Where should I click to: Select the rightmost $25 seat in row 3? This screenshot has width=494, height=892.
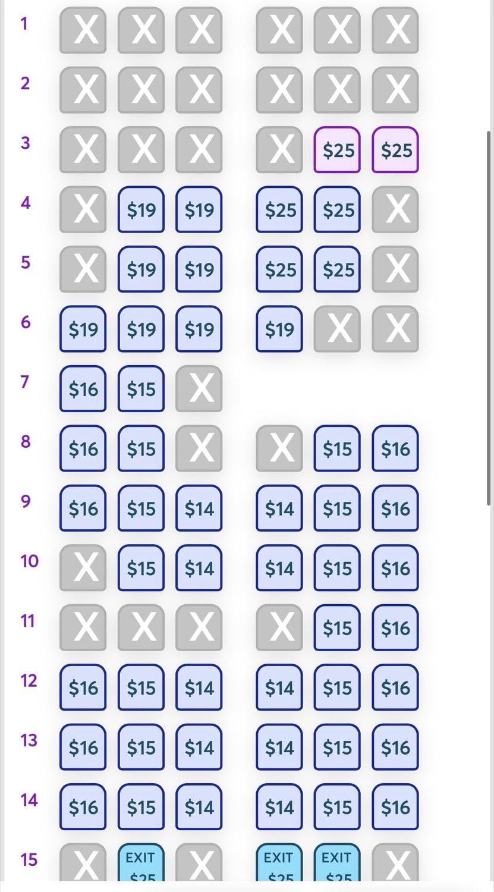tap(395, 150)
